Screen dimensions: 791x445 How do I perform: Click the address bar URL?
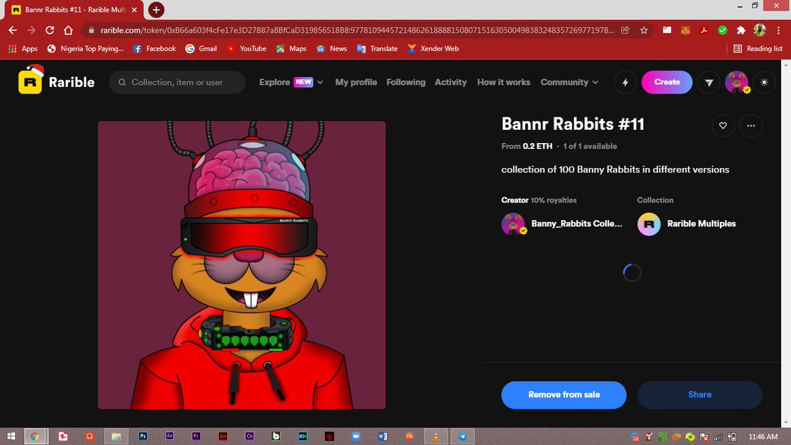356,30
